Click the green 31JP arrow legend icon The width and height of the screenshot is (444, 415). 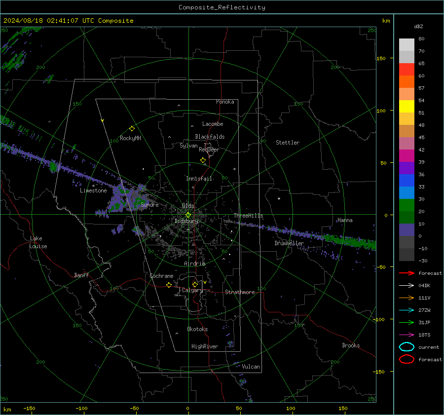pyautogui.click(x=407, y=322)
